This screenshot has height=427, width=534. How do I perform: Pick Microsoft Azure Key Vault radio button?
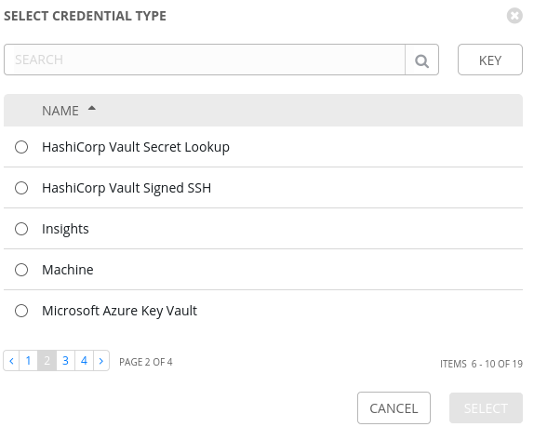[21, 311]
